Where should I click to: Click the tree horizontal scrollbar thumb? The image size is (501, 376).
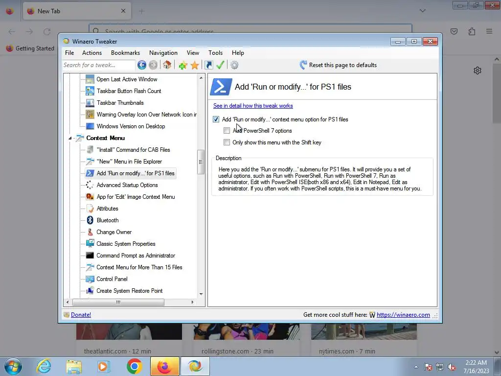coord(118,302)
